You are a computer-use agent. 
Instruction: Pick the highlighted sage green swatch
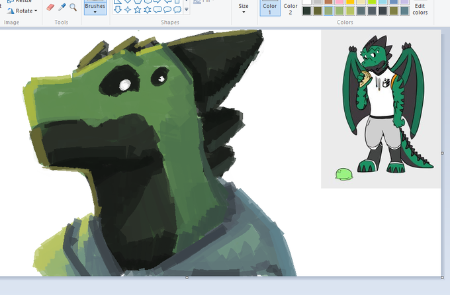[328, 11]
